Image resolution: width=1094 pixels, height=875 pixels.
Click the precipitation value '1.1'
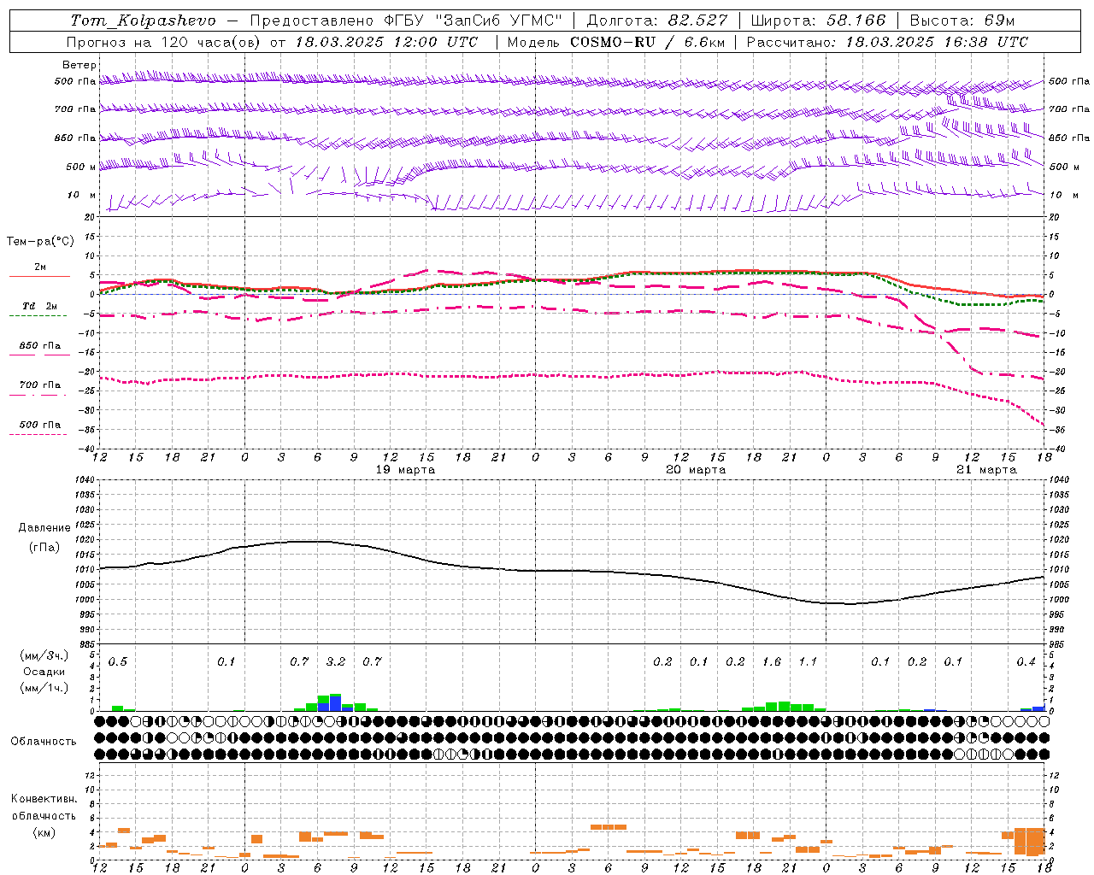(808, 662)
